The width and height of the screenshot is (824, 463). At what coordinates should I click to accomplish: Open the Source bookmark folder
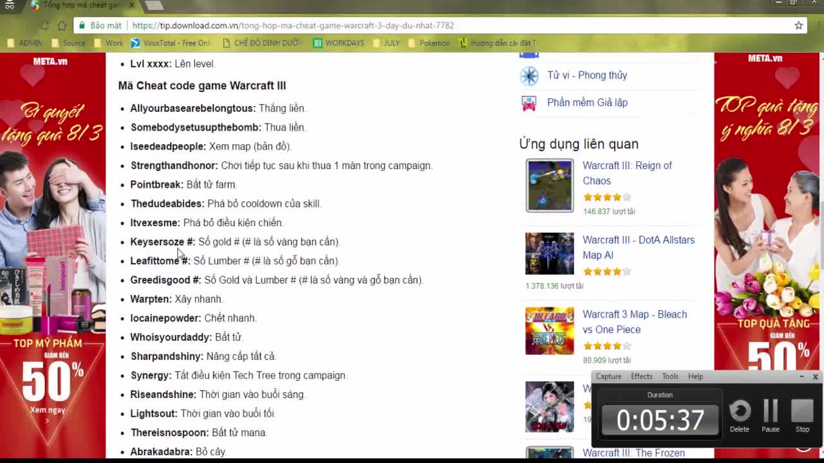(68, 43)
